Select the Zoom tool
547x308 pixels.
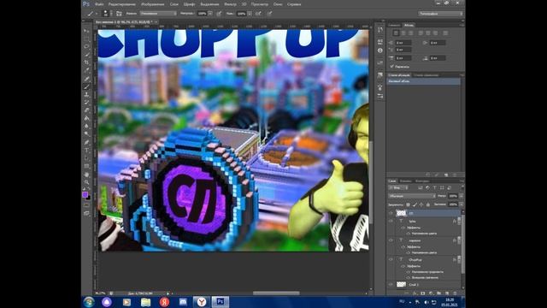click(x=86, y=182)
